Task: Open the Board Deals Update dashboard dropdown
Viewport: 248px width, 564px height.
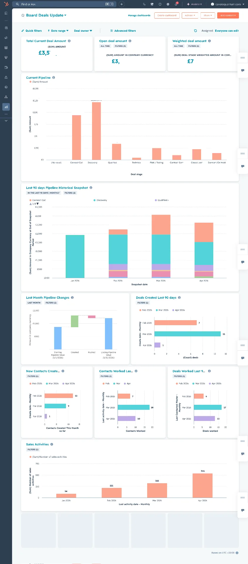Action: (46, 15)
